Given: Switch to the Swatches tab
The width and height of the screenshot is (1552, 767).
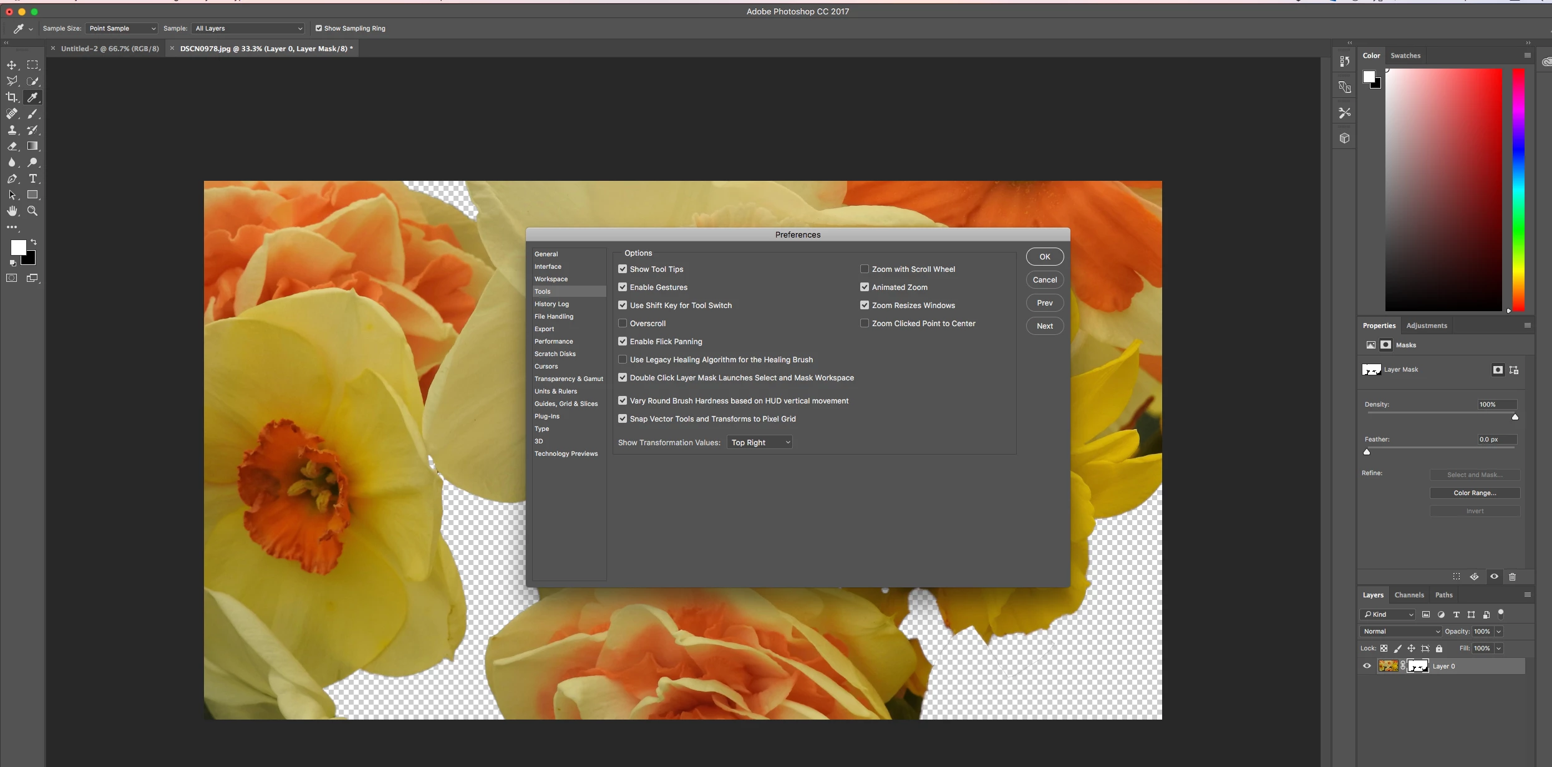Looking at the screenshot, I should pyautogui.click(x=1405, y=55).
